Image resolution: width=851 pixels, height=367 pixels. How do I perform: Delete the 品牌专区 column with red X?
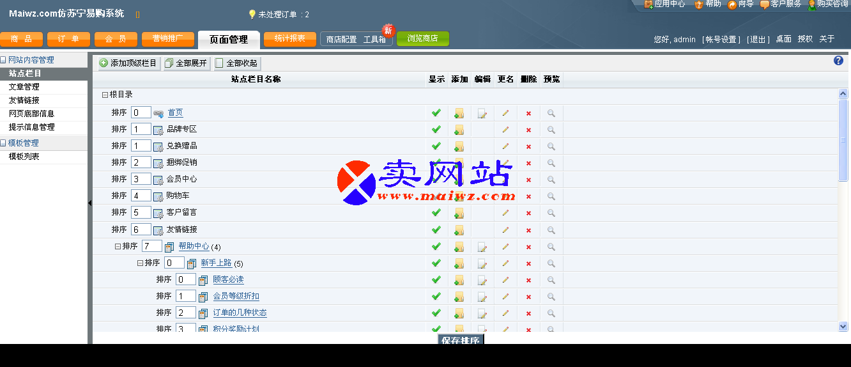pos(528,130)
